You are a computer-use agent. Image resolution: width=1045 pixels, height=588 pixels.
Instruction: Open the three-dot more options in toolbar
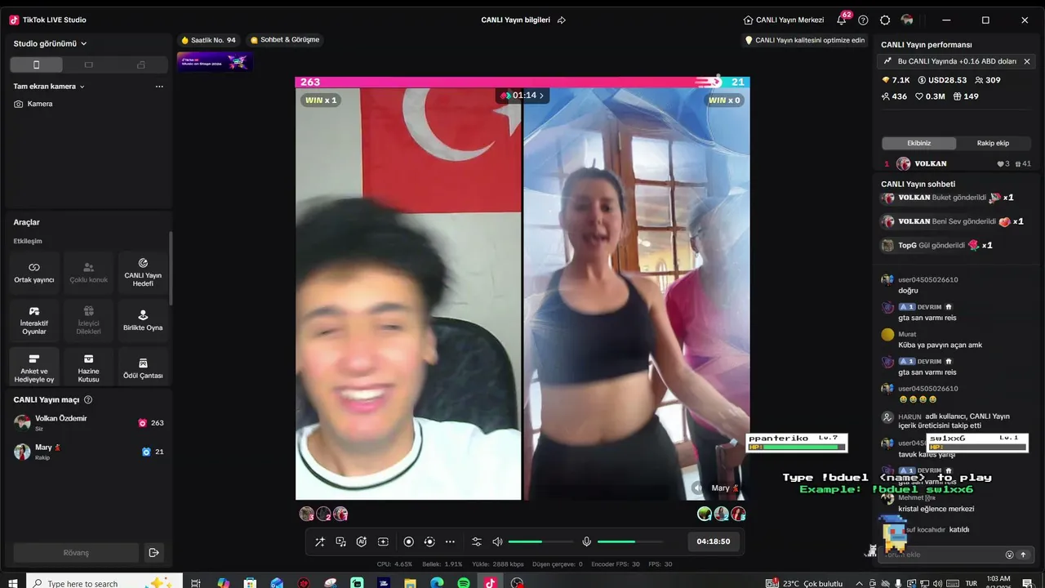pos(450,541)
